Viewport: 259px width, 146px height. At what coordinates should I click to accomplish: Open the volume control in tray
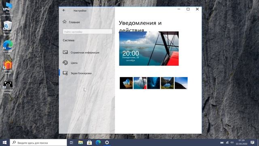(232, 142)
